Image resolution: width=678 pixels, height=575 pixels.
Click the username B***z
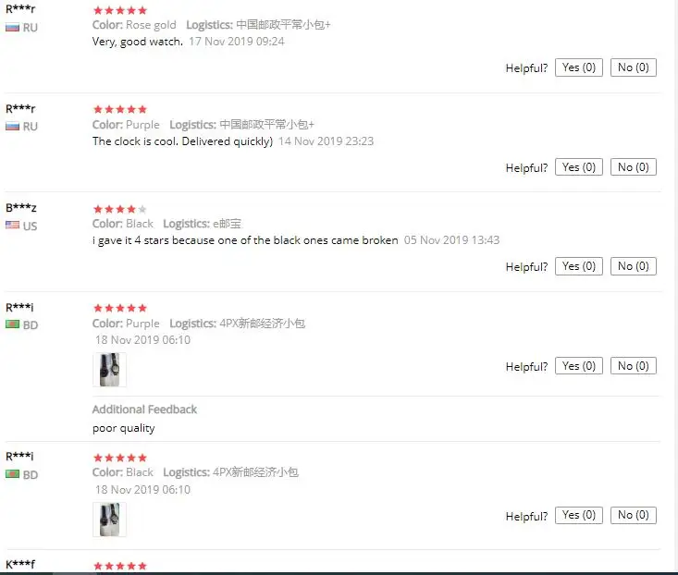20,208
